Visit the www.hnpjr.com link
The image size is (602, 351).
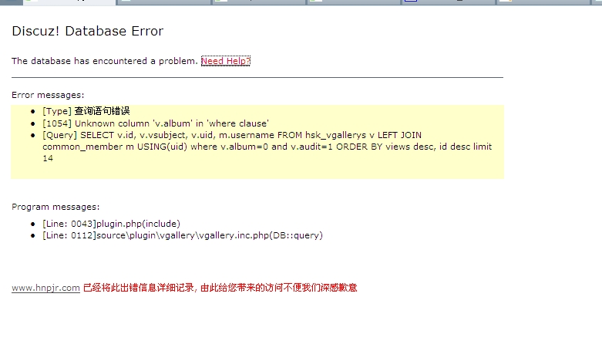click(x=45, y=288)
